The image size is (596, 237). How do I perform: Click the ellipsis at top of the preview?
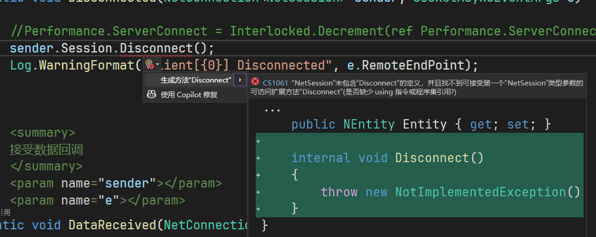pos(272,108)
